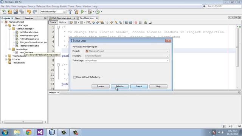This screenshot has width=242, height=136.
Task: Open Windows Explorer from the taskbar
Action: coord(17,132)
